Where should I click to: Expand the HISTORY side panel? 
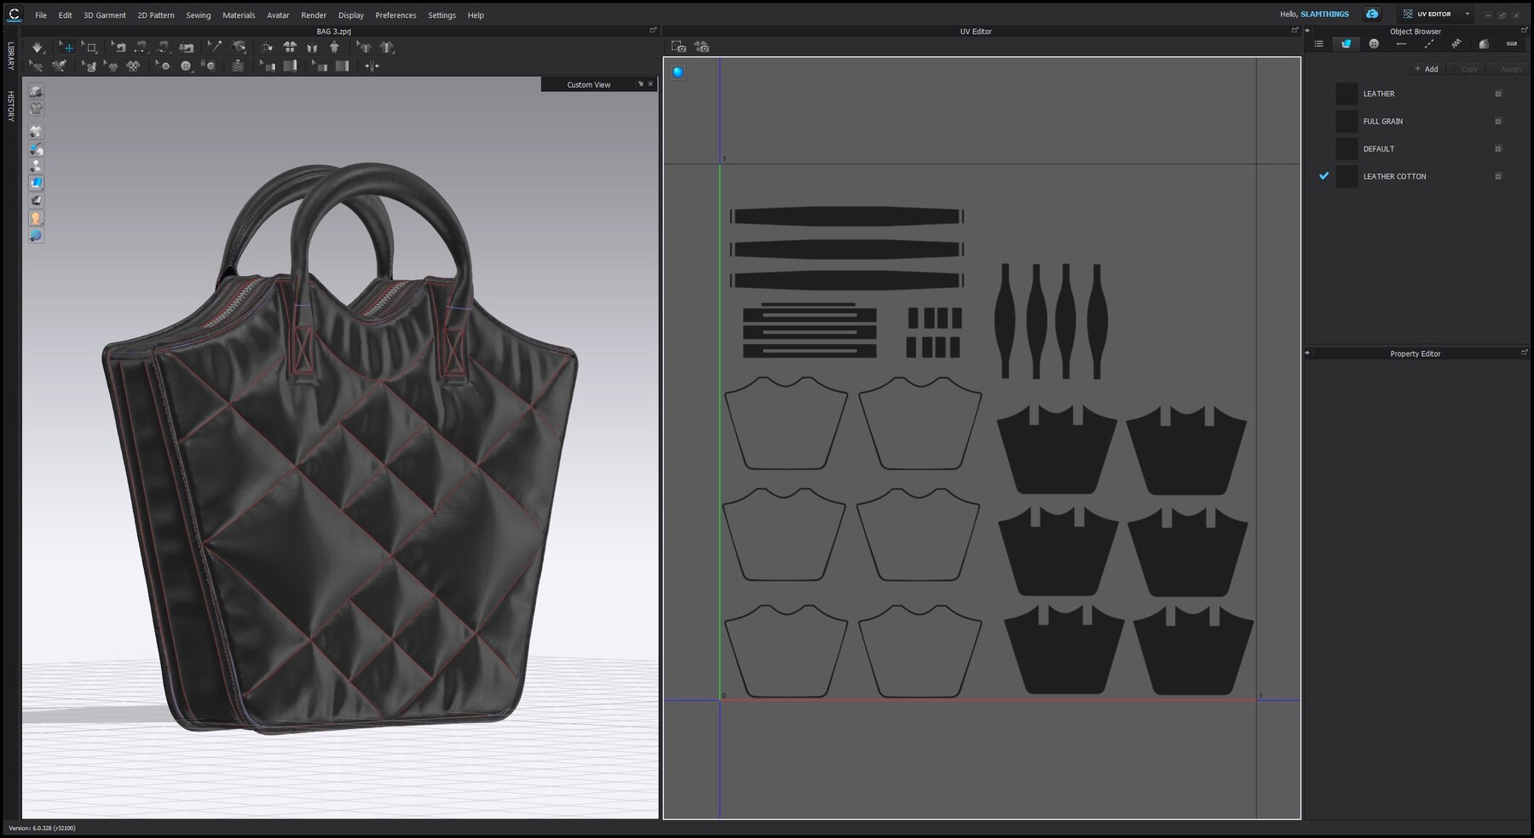pyautogui.click(x=10, y=106)
